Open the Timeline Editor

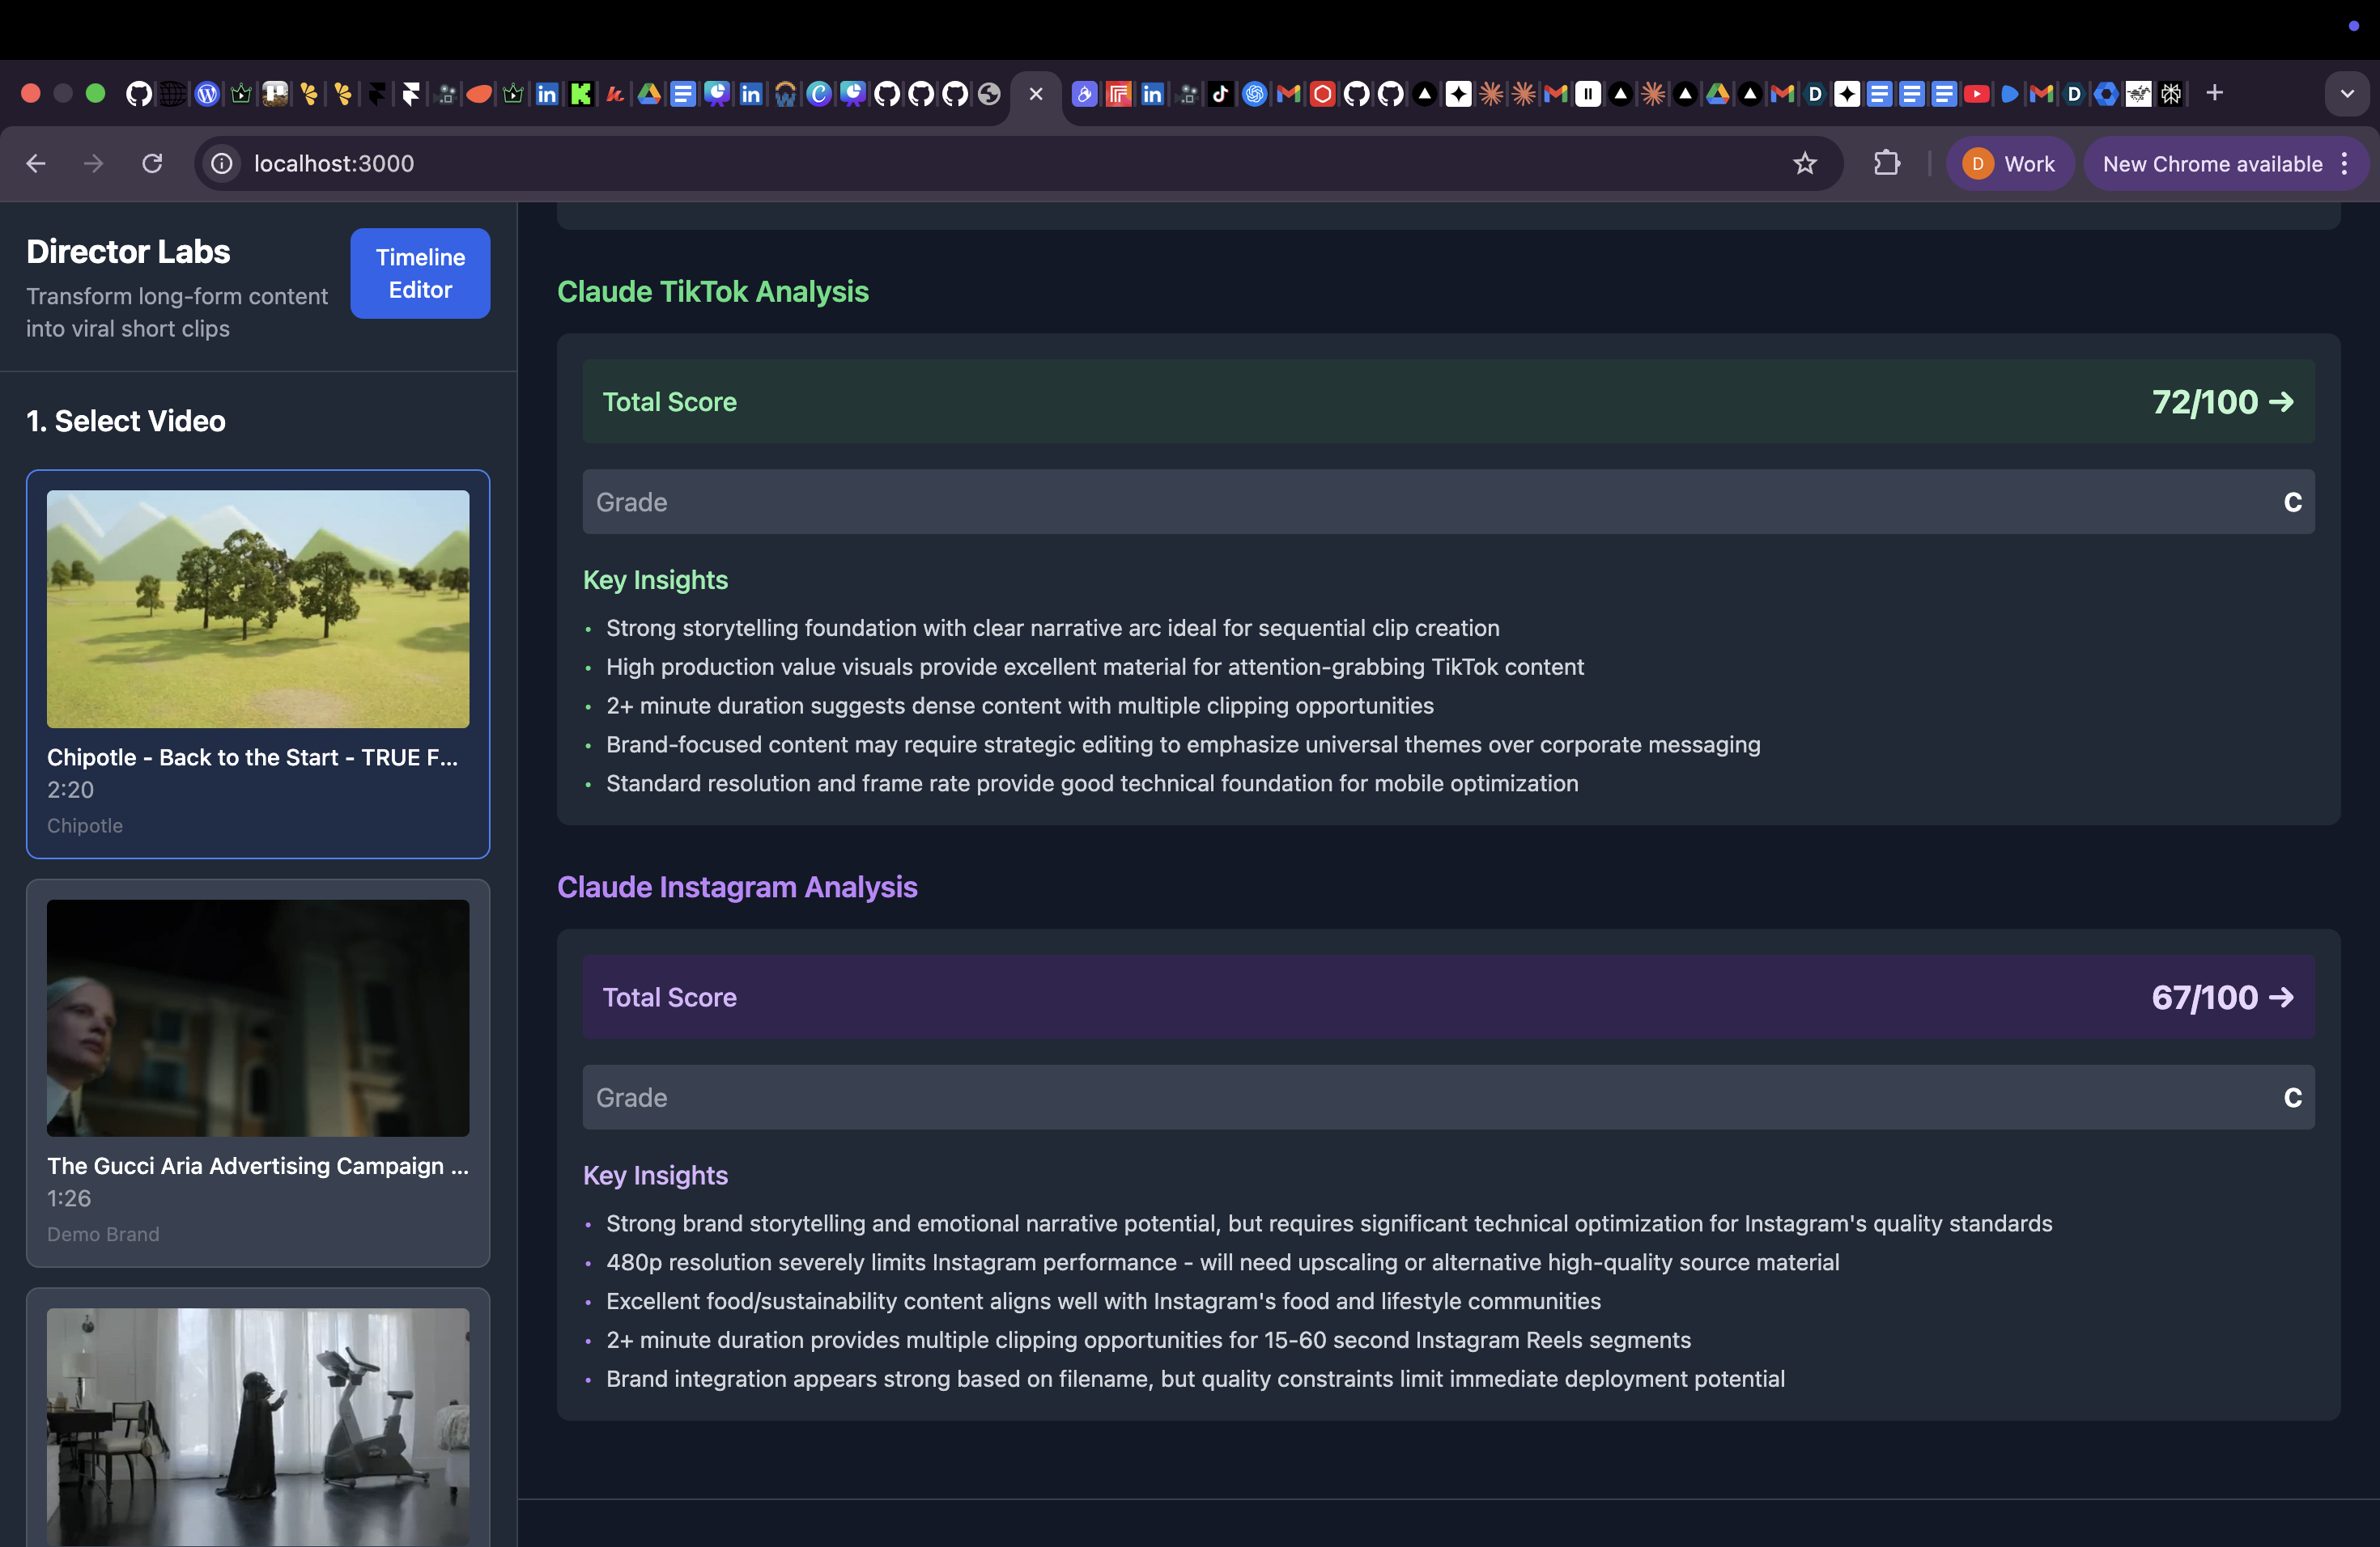point(420,273)
